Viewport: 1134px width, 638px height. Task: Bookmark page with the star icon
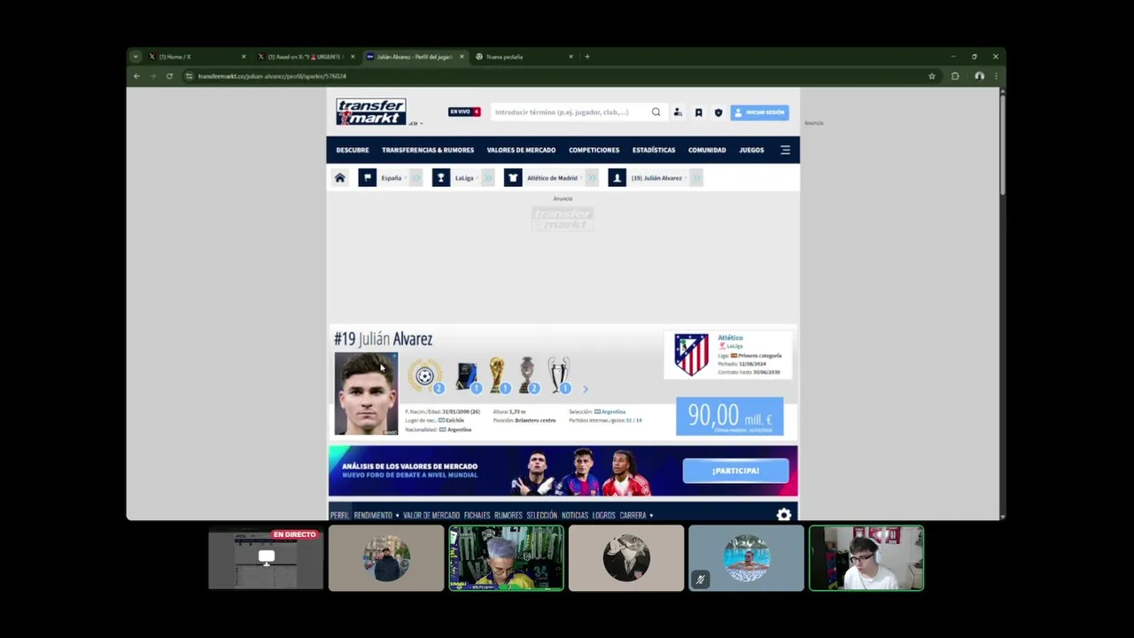931,76
